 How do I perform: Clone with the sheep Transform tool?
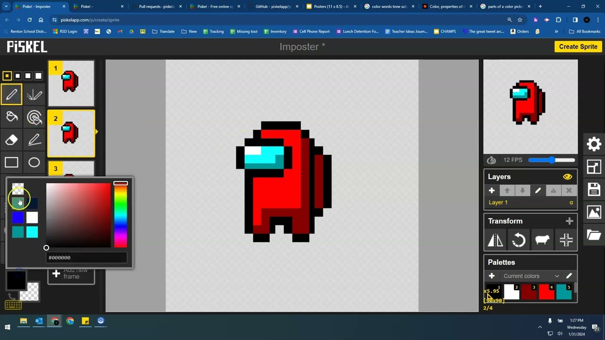pos(542,240)
